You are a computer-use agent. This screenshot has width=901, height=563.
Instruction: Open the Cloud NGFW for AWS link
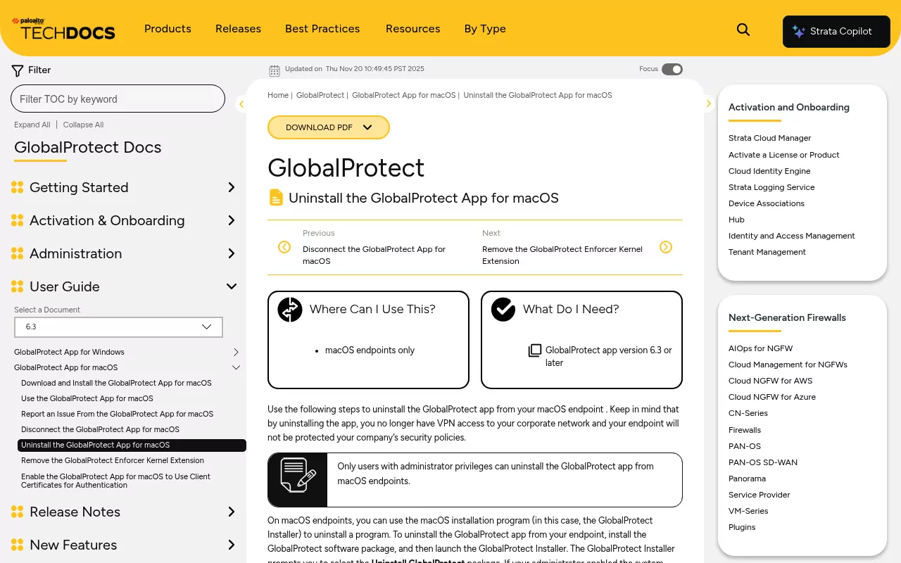click(770, 381)
